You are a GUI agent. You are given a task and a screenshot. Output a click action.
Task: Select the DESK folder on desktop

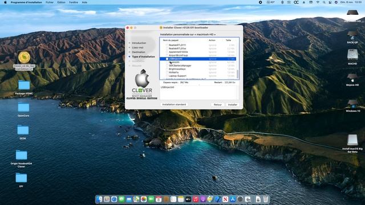[x=23, y=130]
